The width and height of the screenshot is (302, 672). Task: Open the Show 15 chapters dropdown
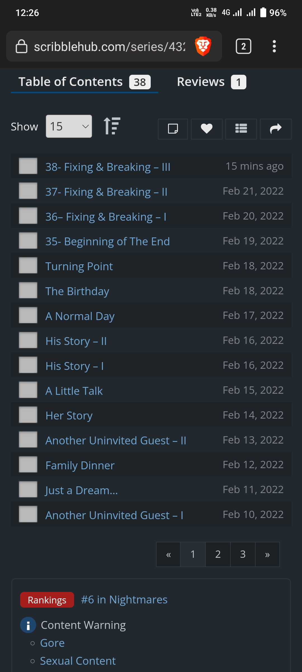(69, 126)
